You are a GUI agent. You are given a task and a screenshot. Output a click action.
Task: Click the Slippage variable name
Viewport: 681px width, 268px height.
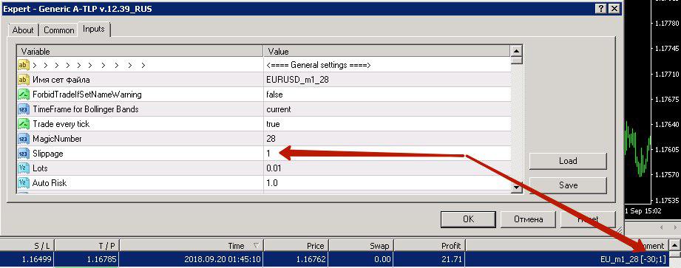(x=48, y=154)
